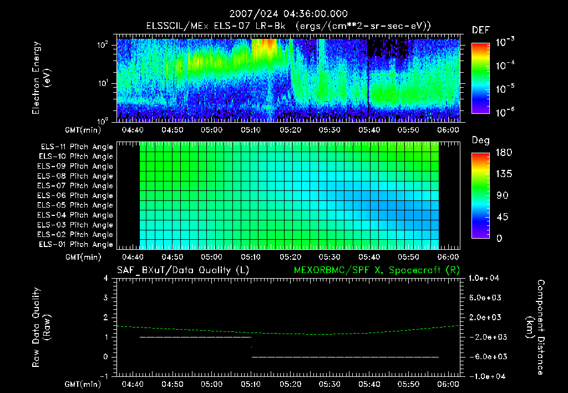Image resolution: width=568 pixels, height=393 pixels.
Task: Select the ELS-06 Pitch Angle row label
Action: pos(75,195)
